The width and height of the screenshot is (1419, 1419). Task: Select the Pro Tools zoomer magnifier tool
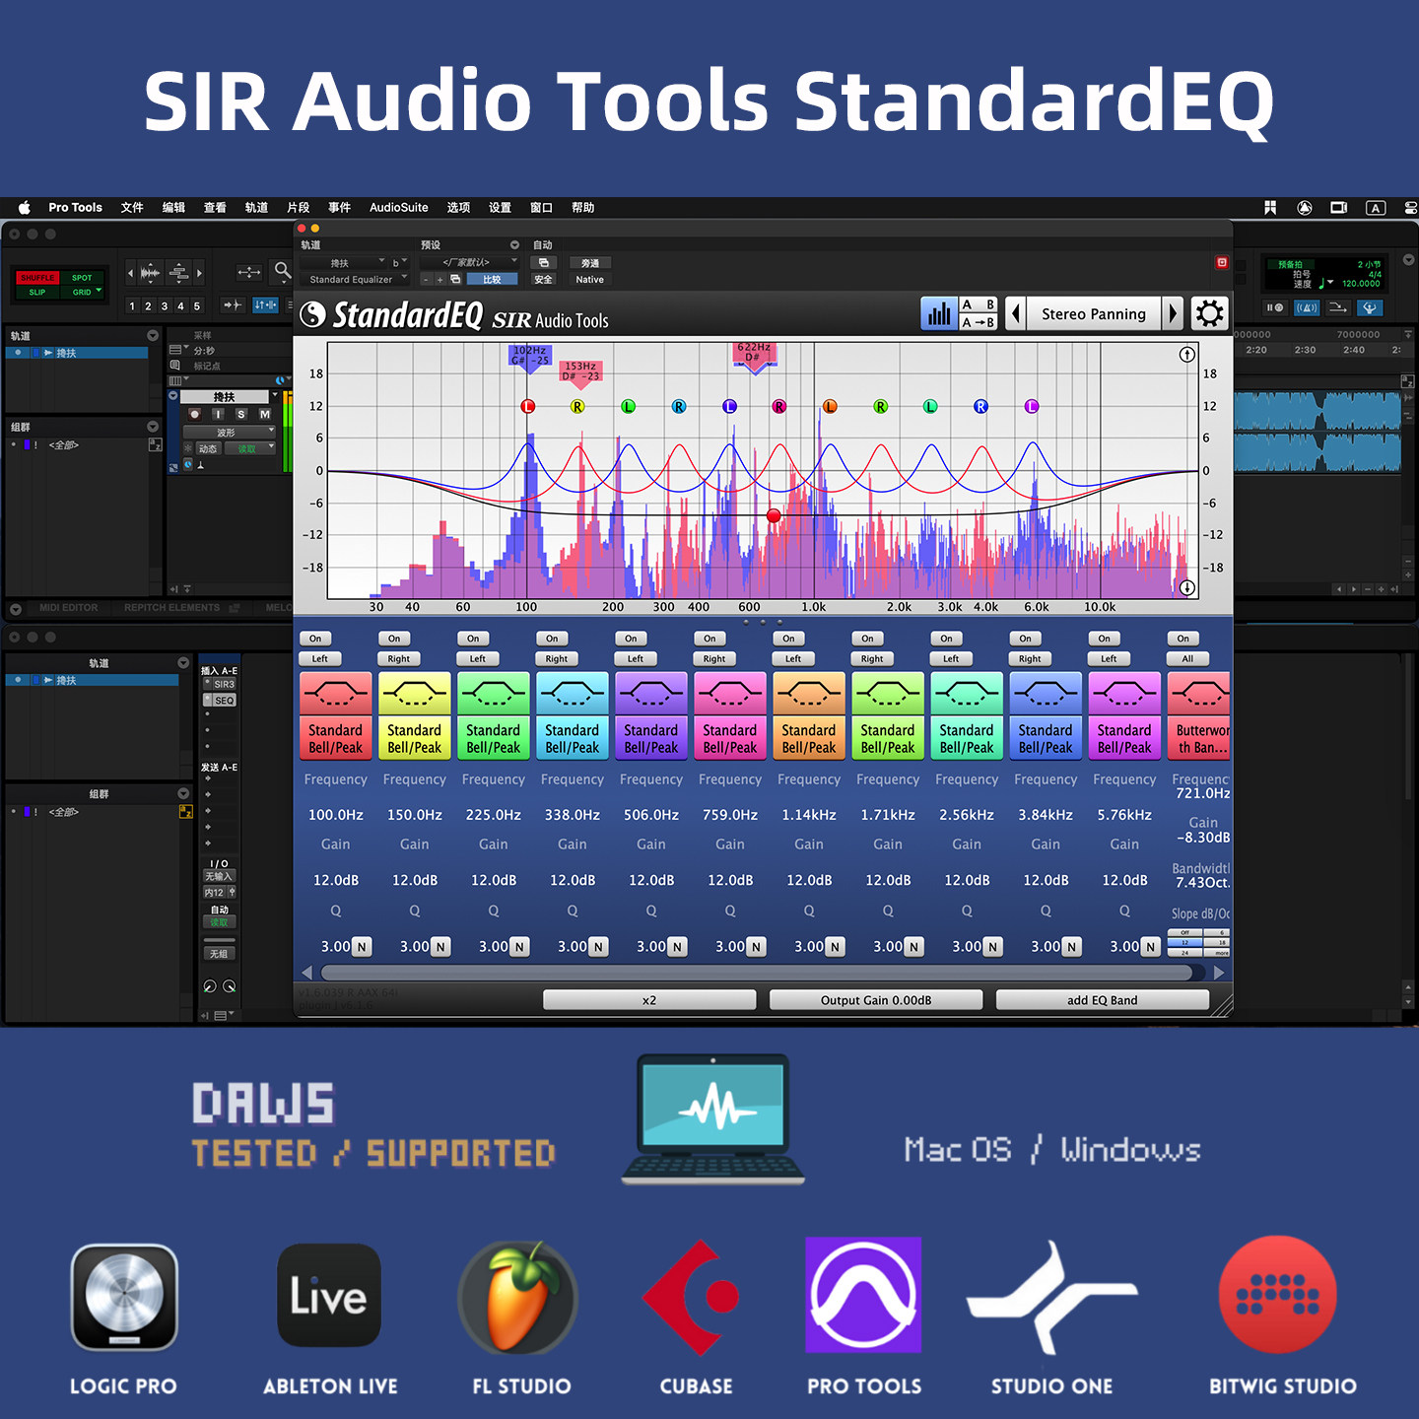point(282,270)
